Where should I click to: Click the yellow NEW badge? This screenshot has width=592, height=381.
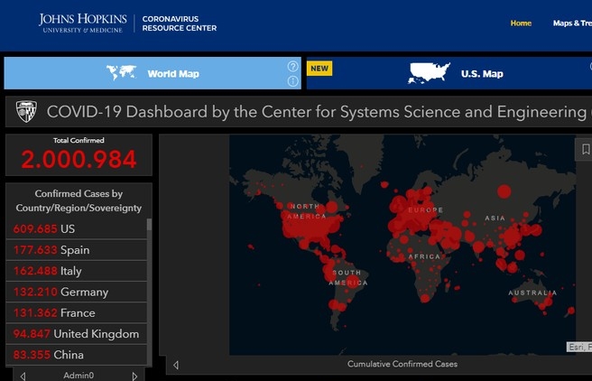[319, 69]
